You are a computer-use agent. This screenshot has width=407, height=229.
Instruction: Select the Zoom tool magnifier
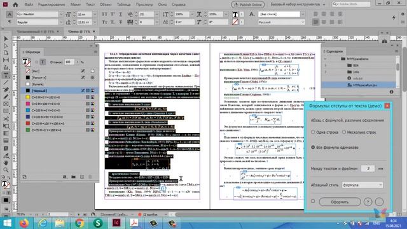[x=6, y=170]
